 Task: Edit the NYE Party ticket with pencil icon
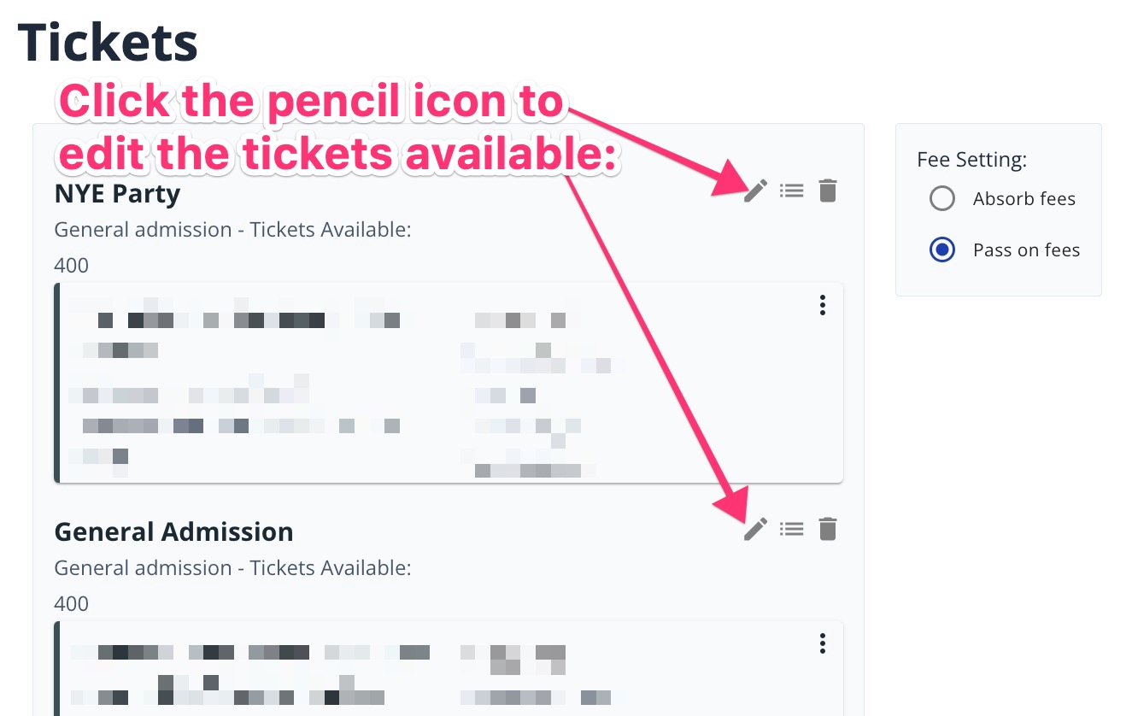[x=755, y=191]
